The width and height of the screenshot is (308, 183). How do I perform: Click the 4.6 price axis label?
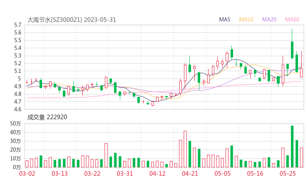pos(17,109)
